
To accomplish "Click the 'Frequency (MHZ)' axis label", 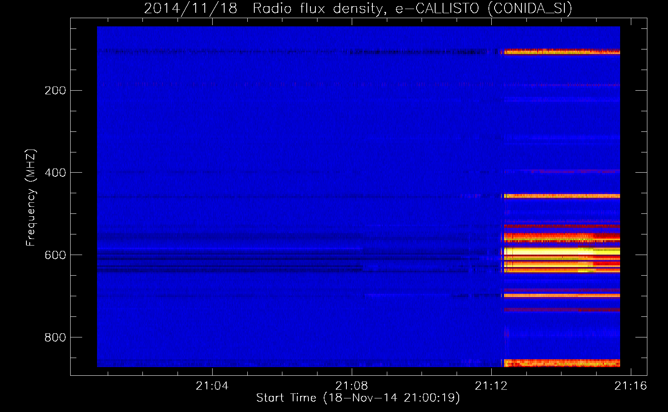I will [x=31, y=197].
